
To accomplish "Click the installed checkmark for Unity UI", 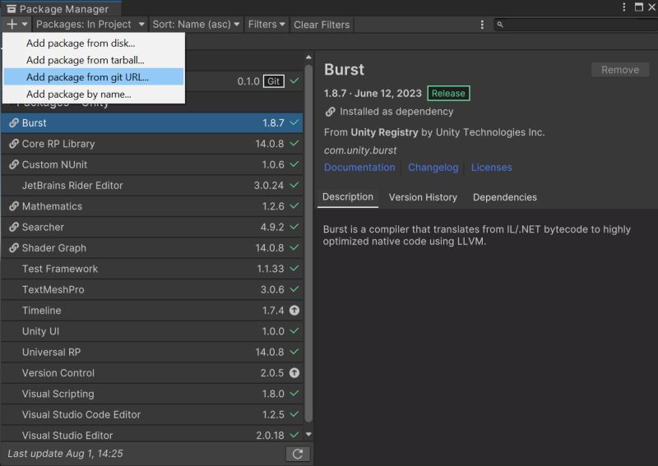I will (x=294, y=331).
